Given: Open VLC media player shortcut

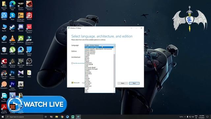Looking at the screenshot, I should [x=13, y=40].
